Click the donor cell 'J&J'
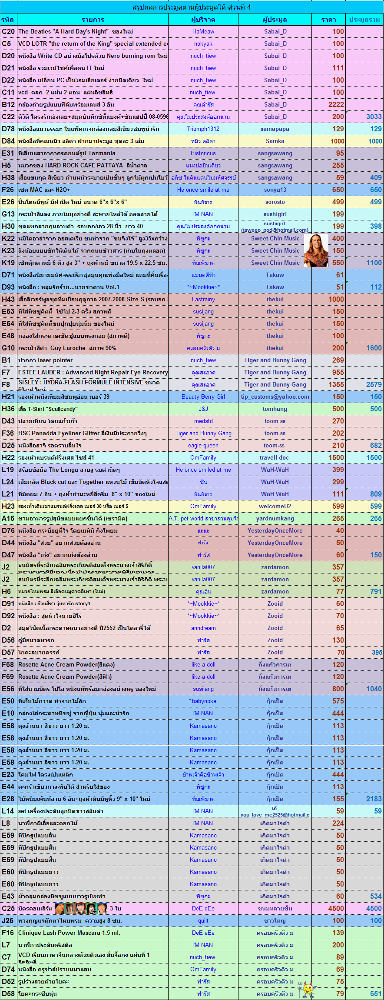The height and width of the screenshot is (1000, 384). (203, 409)
